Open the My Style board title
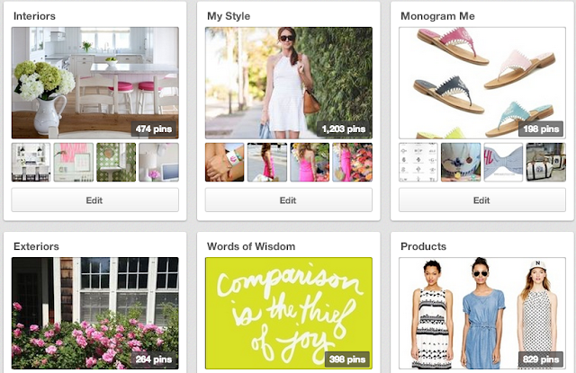 (229, 16)
